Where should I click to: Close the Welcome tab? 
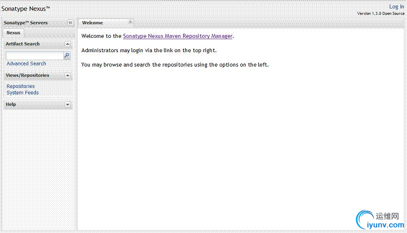click(131, 22)
